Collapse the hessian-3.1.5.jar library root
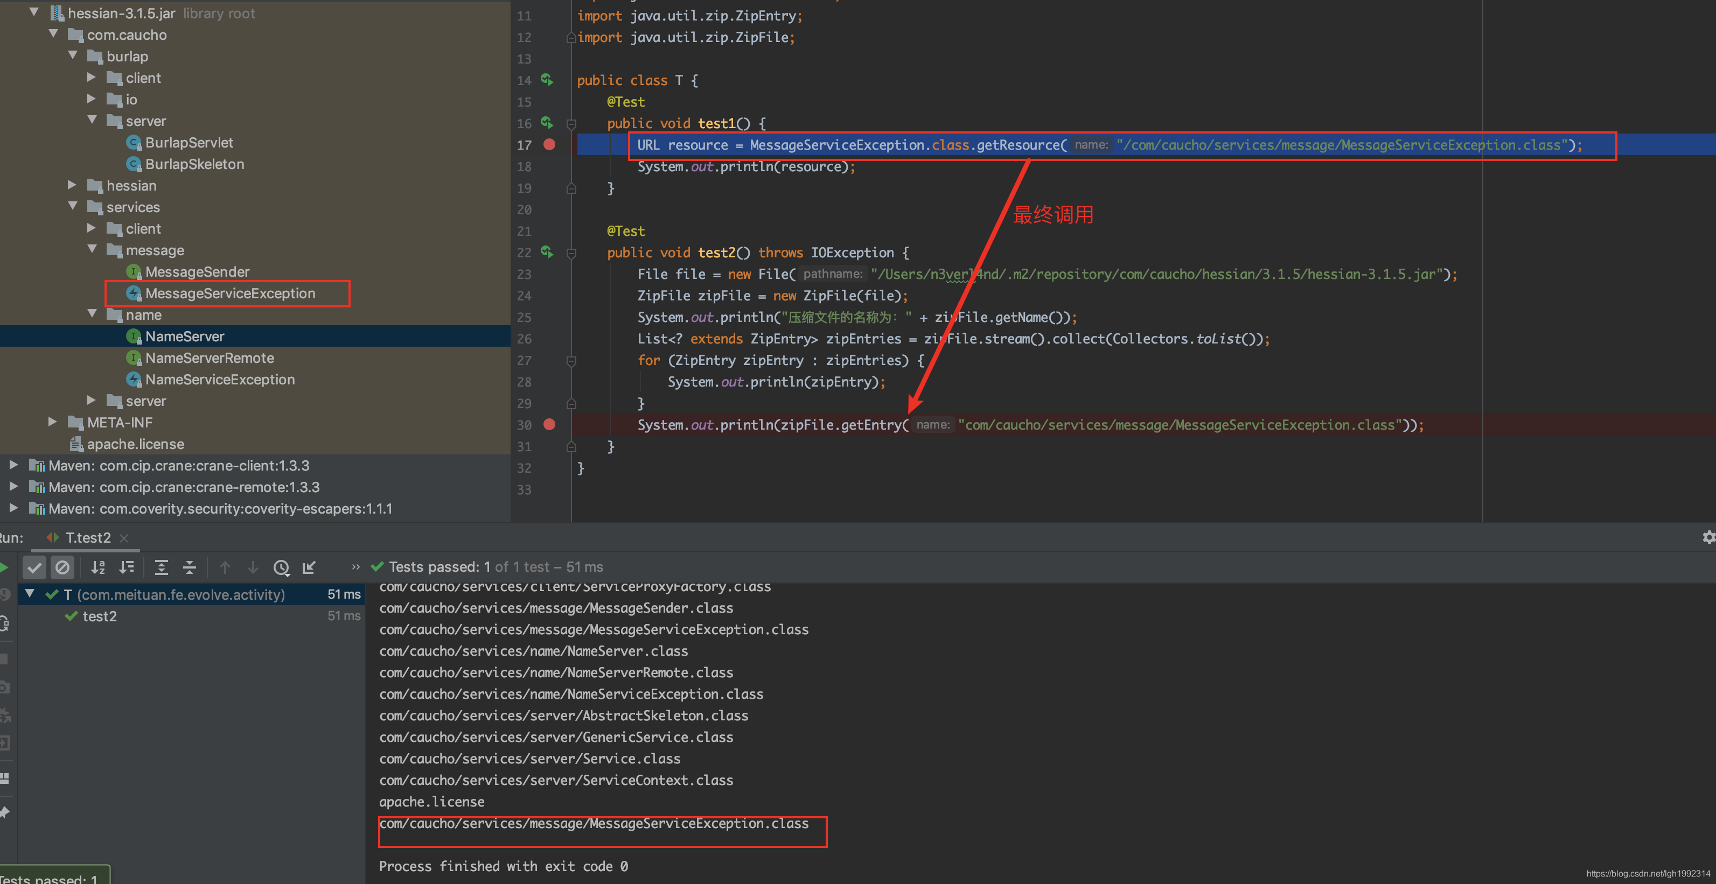Screen dimensions: 1716x884 click(x=34, y=12)
